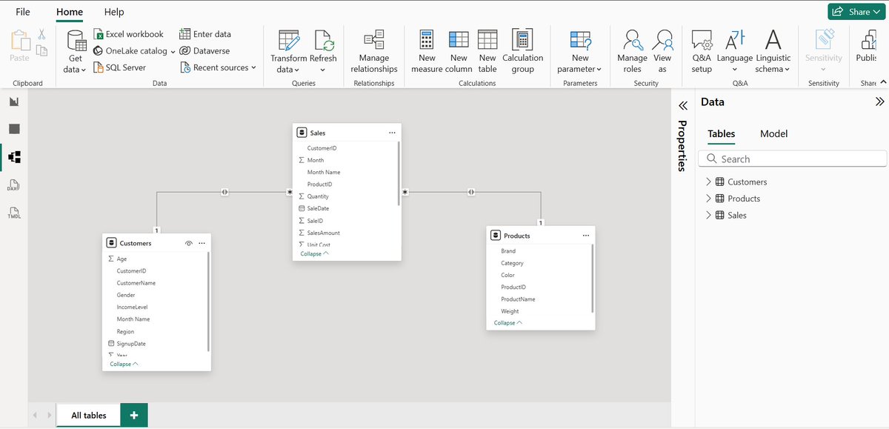Switch to Table view in sidebar
This screenshot has width=889, height=429.
coord(14,129)
